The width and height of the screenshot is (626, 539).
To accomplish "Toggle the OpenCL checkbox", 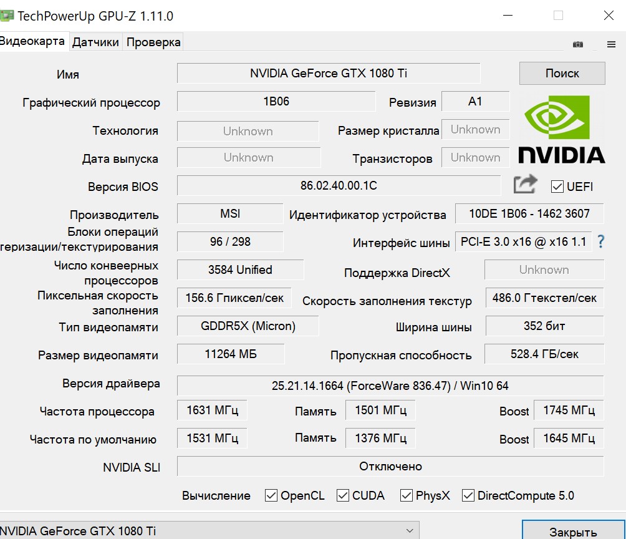I will 271,495.
